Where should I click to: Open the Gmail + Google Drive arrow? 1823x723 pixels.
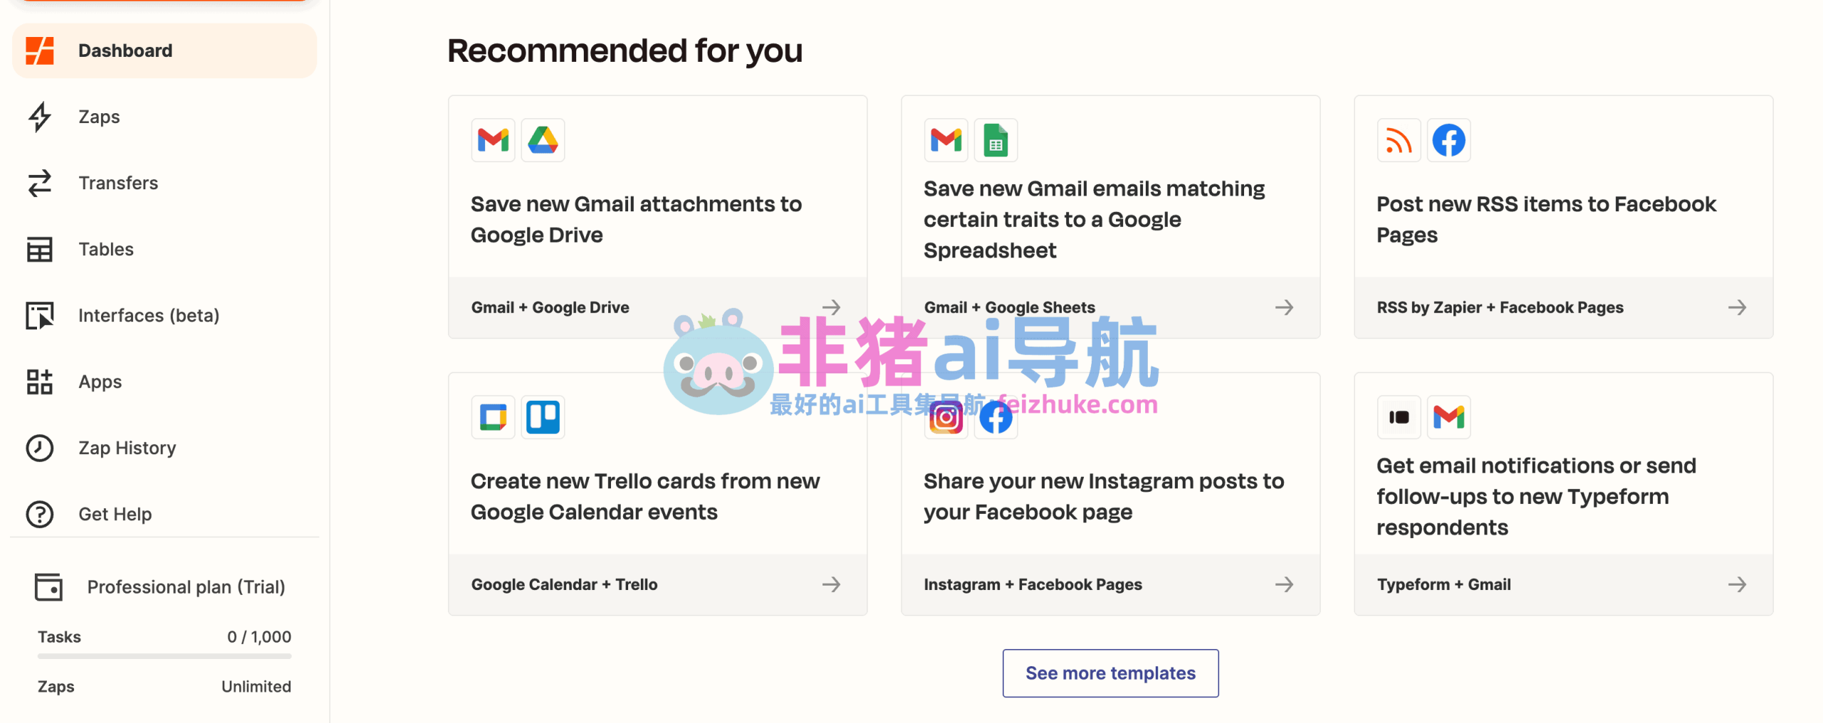coord(831,307)
